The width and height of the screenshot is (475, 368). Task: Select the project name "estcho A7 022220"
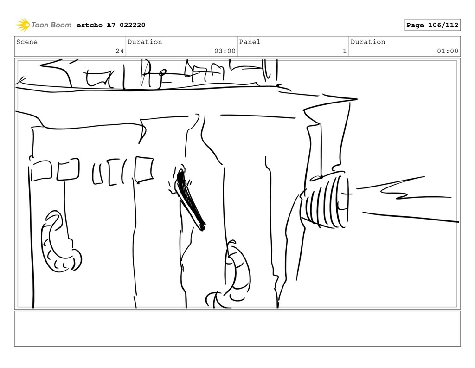[x=111, y=25]
